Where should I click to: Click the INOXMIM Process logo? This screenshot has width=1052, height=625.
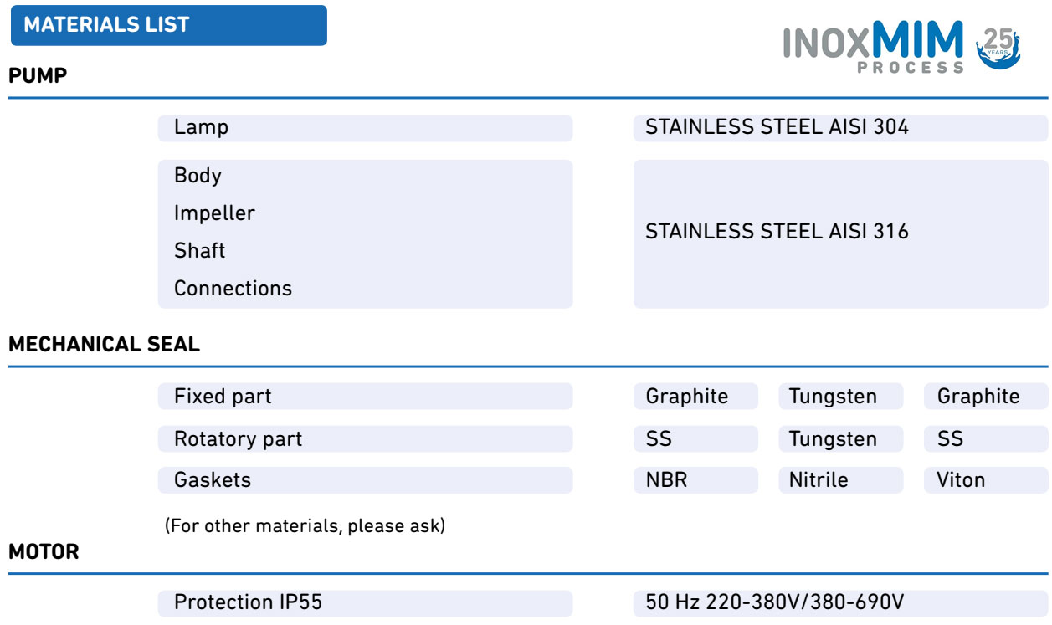873,46
